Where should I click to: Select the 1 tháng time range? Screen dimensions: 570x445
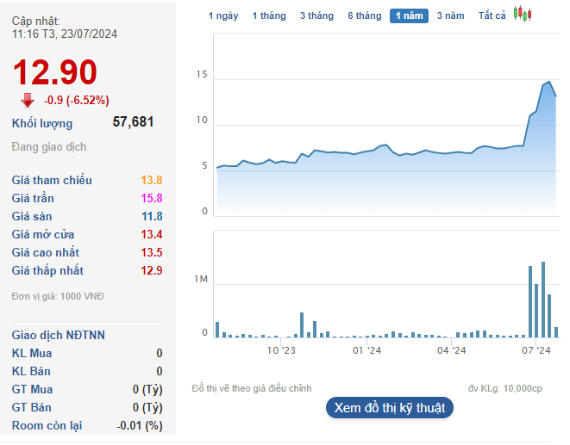coord(269,16)
